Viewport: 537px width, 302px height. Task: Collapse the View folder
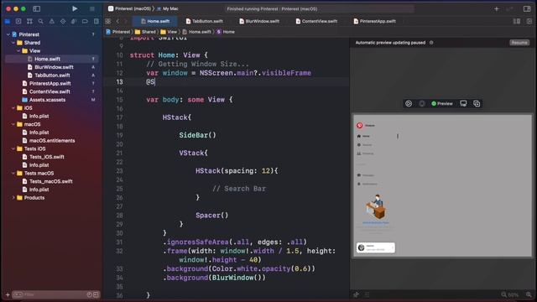tap(18, 50)
